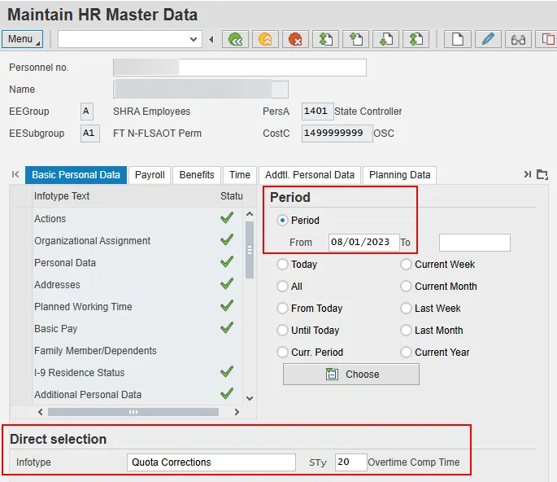Image resolution: width=557 pixels, height=482 pixels.
Task: Click the Period To date field
Action: pos(474,243)
